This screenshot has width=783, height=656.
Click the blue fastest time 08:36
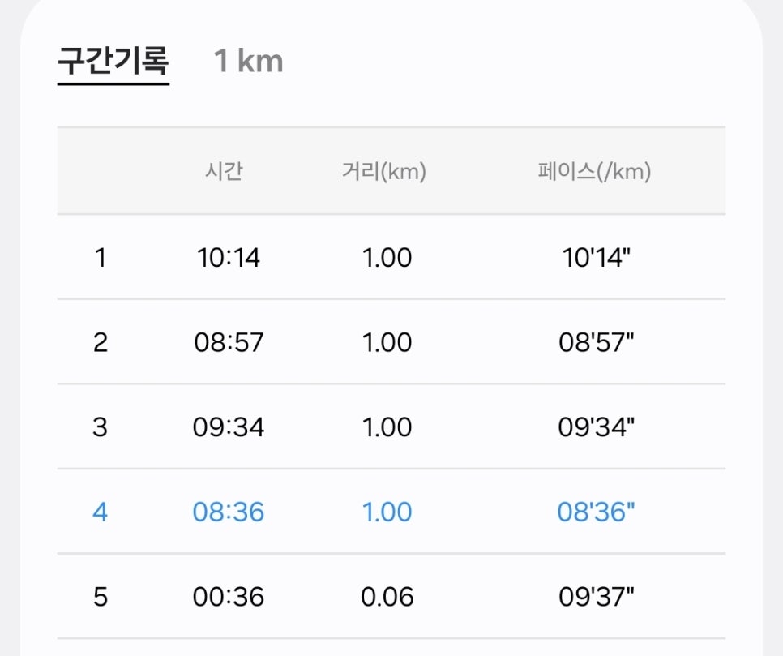[229, 512]
